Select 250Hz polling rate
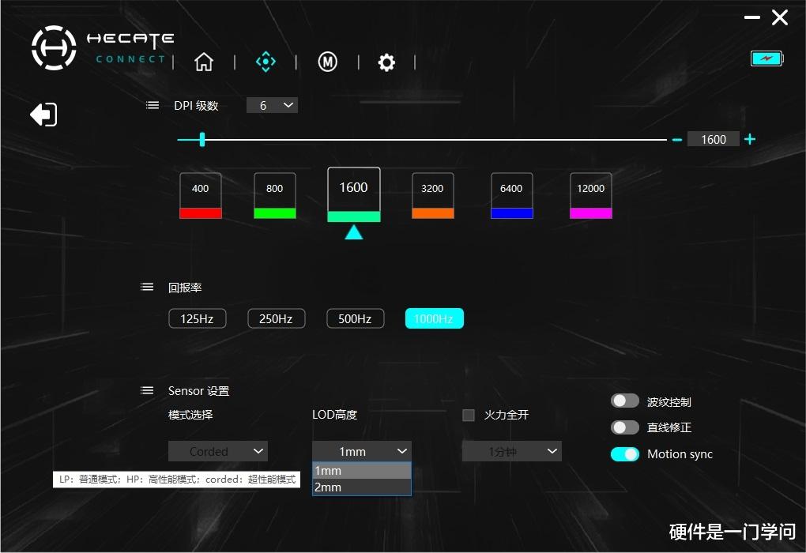 click(x=276, y=318)
